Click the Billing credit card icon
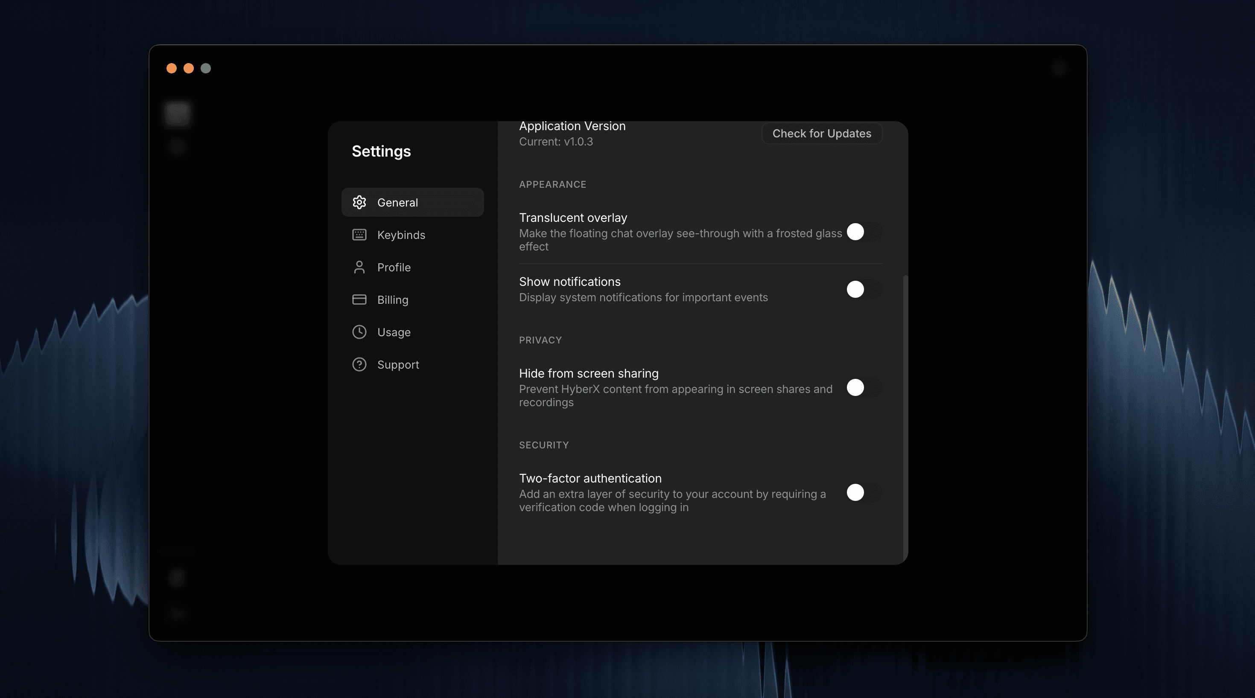The height and width of the screenshot is (698, 1255). [359, 300]
